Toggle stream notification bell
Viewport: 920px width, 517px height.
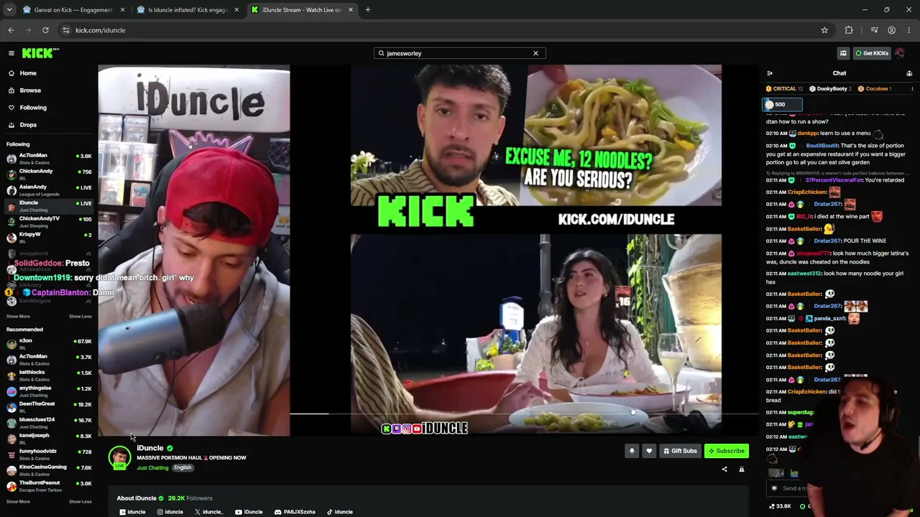(x=632, y=451)
